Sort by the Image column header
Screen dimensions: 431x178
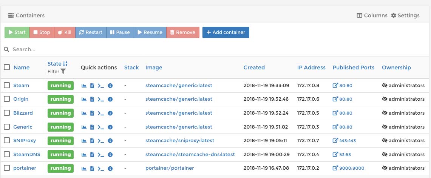coord(154,68)
